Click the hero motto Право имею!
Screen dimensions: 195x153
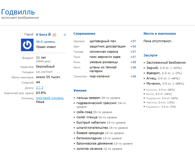[46, 47]
